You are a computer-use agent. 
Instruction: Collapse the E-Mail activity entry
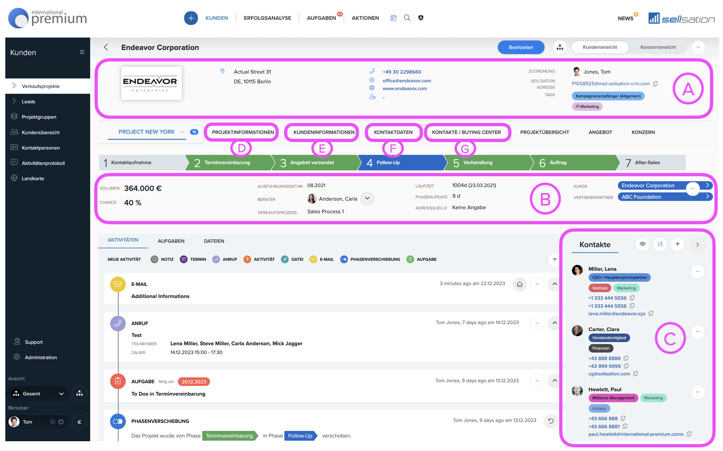pyautogui.click(x=555, y=284)
